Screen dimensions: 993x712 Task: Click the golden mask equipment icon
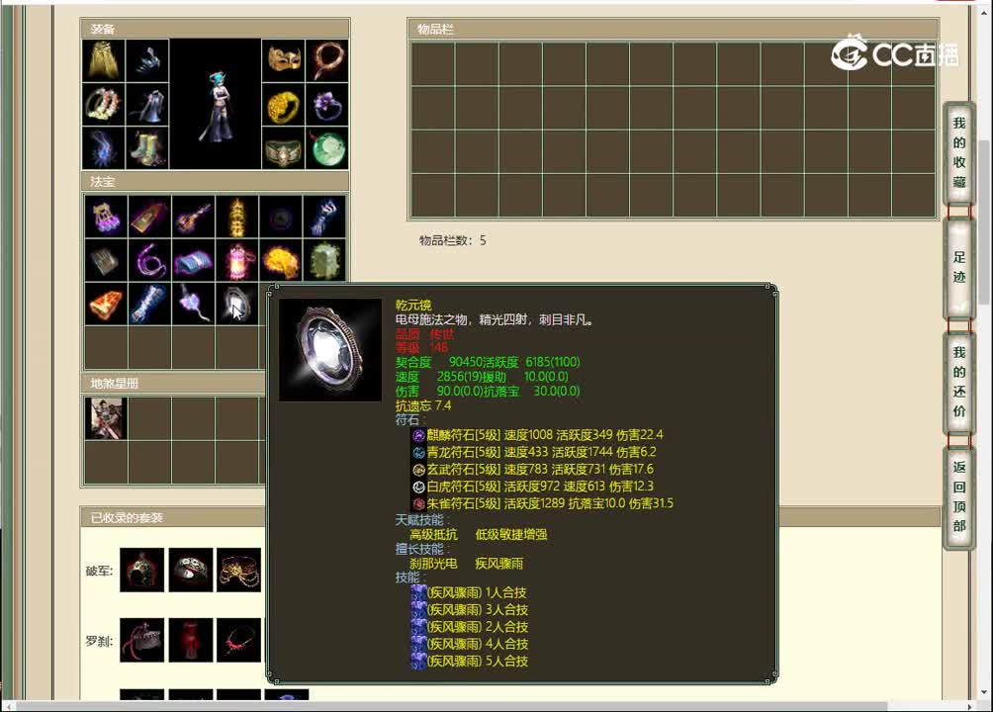[283, 60]
